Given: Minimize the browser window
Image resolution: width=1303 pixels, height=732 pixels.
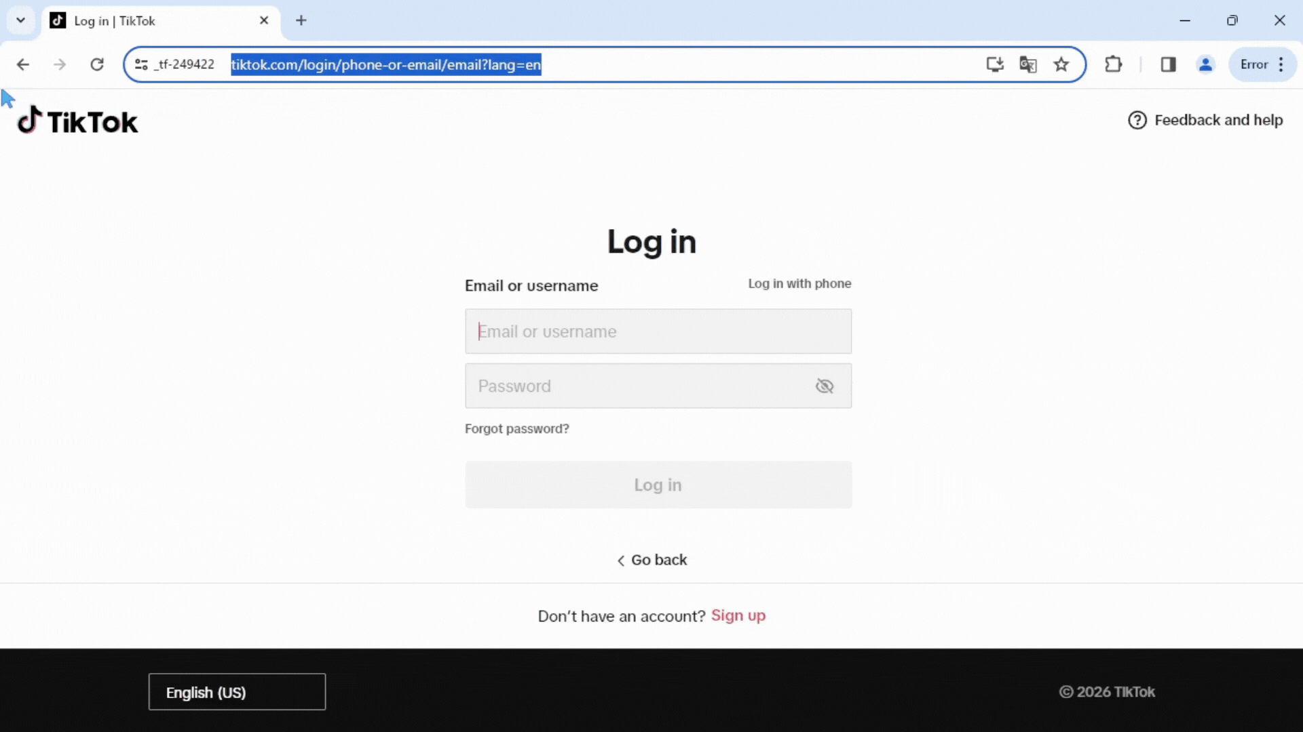Looking at the screenshot, I should [1185, 20].
